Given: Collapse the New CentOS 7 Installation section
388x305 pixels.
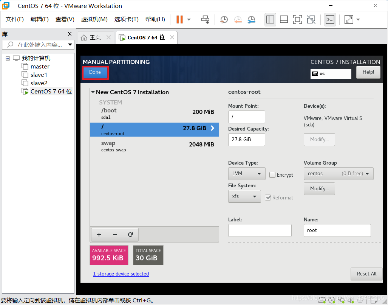Looking at the screenshot, I should coord(93,92).
